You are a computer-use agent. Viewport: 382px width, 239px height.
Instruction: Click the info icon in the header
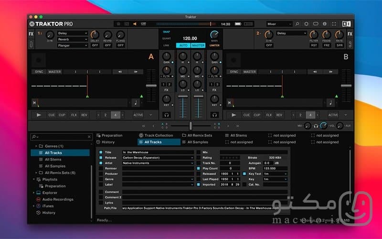tap(325, 24)
